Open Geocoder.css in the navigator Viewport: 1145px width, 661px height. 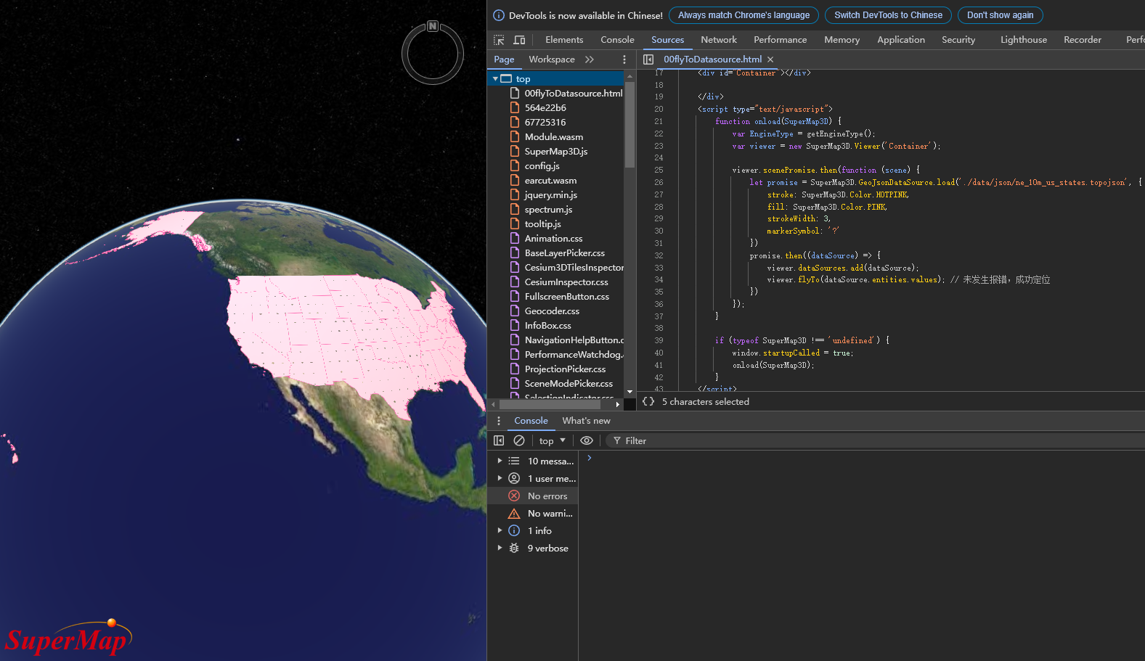(x=552, y=311)
